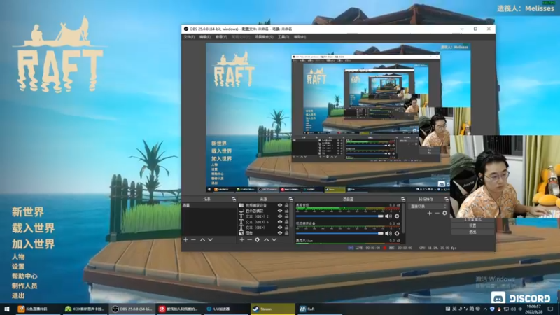Open the 文件(F) (File) menu in OBS
Viewport: 560px width, 315px height.
point(189,37)
